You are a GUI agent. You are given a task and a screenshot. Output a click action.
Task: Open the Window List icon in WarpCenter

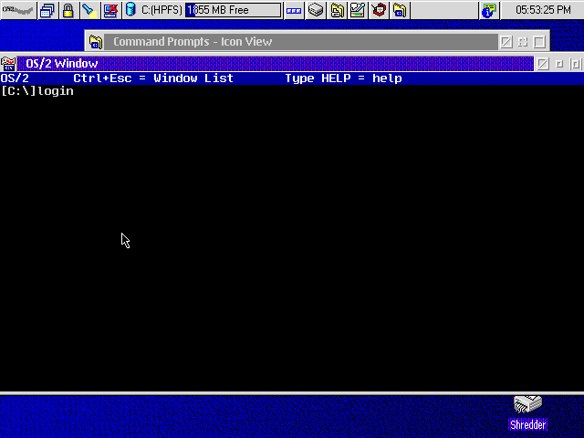coord(47,10)
